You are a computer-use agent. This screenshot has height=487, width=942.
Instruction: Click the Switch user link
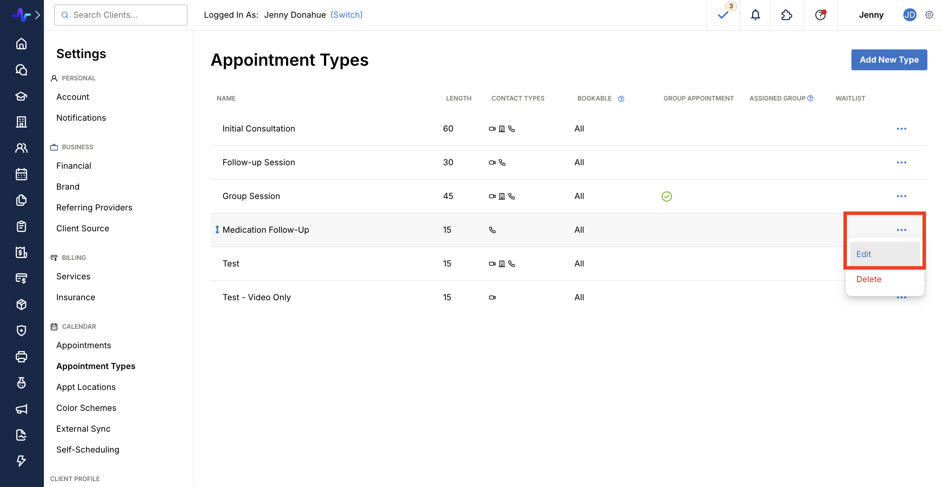(346, 15)
